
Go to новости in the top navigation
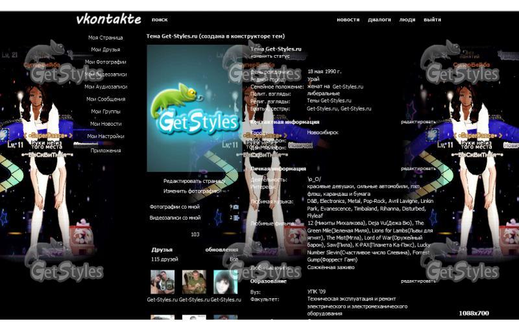click(x=348, y=19)
